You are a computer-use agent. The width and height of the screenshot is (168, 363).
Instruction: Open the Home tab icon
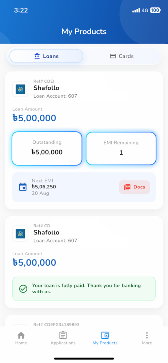tap(21, 335)
